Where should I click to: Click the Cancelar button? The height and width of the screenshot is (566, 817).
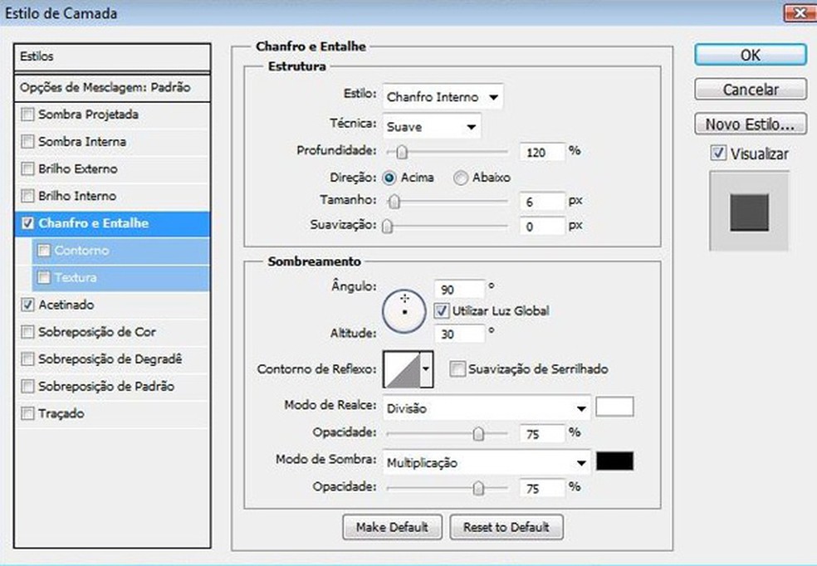[751, 89]
